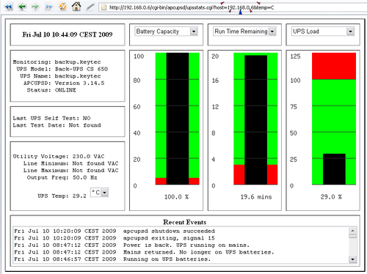The image size is (367, 274).
Task: Go to first page with rewind arrow
Action: [9, 7]
